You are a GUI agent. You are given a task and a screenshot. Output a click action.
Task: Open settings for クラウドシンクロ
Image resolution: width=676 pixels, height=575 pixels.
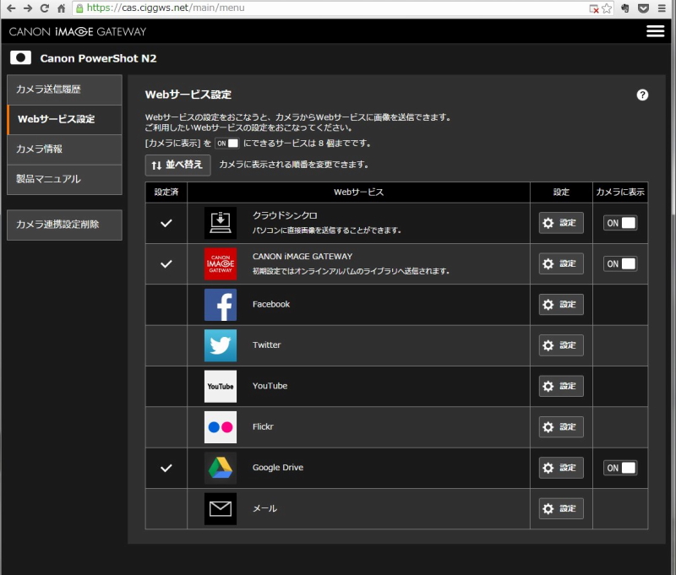[x=561, y=223]
